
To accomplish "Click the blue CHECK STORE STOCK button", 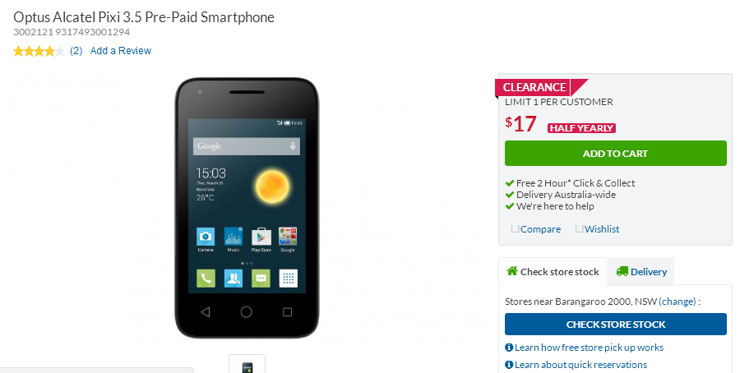I will [615, 325].
